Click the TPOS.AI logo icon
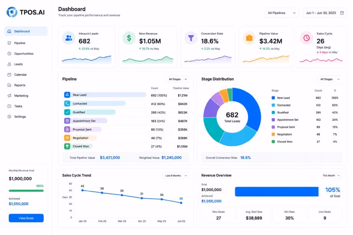Image resolution: width=353 pixels, height=235 pixels. click(x=12, y=12)
